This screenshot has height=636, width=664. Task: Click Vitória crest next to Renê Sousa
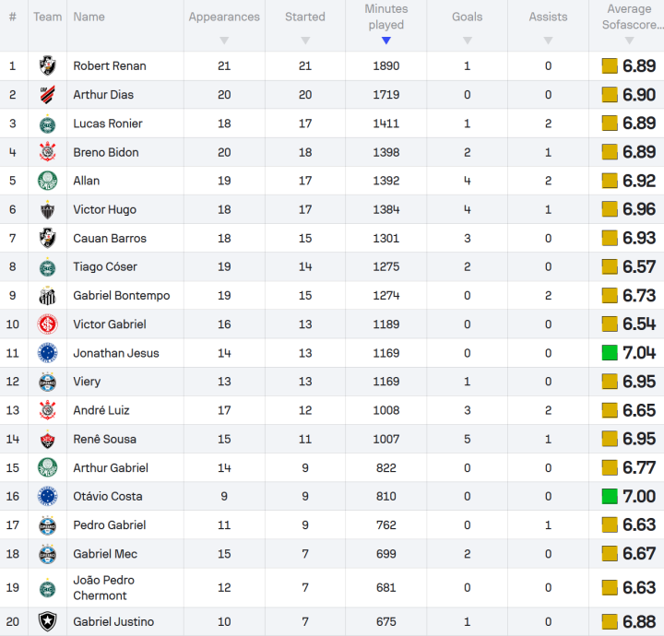tap(47, 440)
